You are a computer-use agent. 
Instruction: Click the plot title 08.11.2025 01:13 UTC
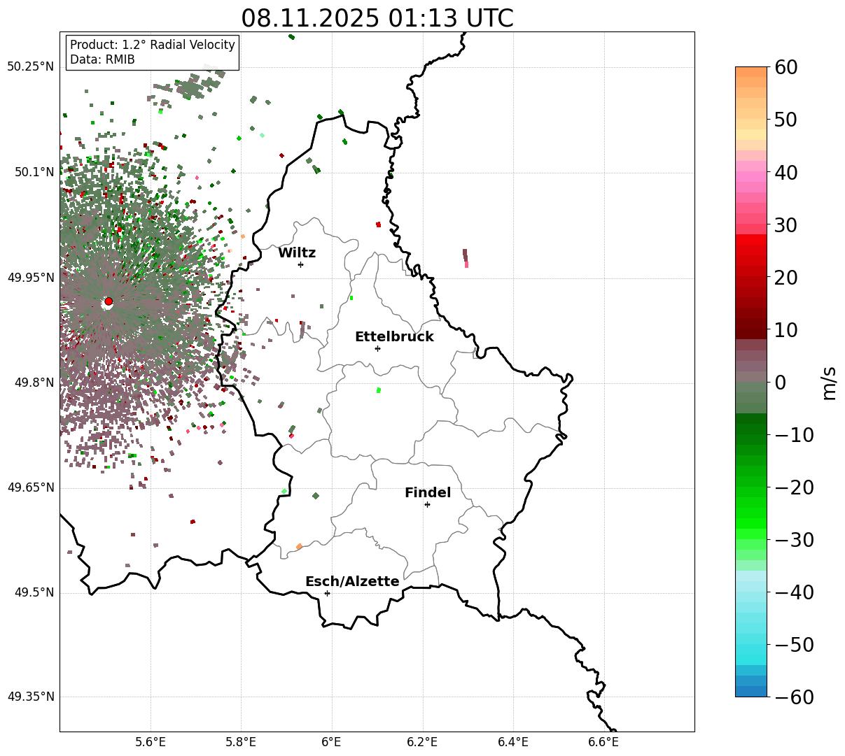point(377,18)
